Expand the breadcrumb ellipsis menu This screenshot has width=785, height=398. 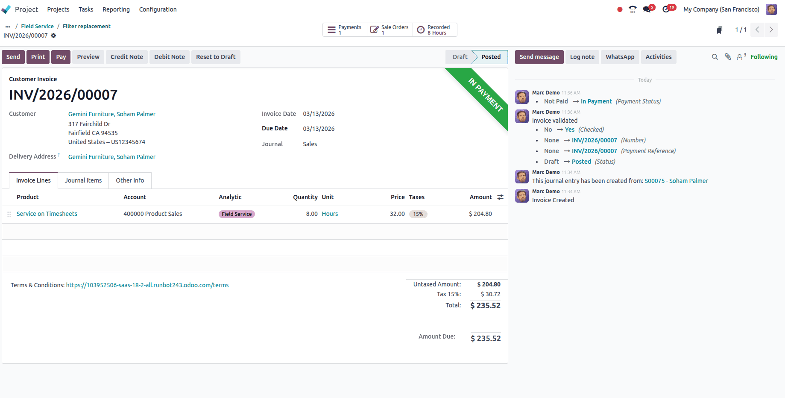[x=7, y=26]
